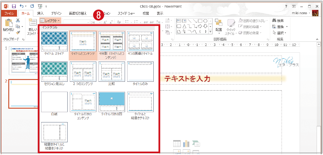323x155 pixels.
Task: Select the text box shape
Action: point(179,21)
